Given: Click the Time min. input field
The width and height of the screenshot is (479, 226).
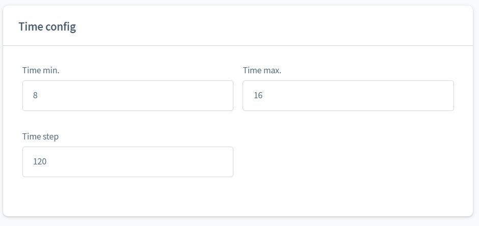Looking at the screenshot, I should [127, 96].
